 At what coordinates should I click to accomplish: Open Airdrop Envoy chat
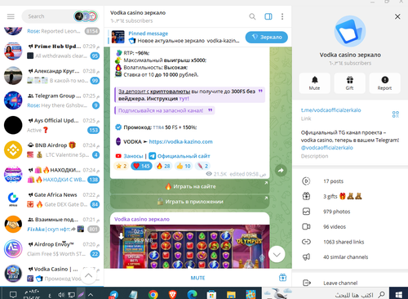pos(51,249)
